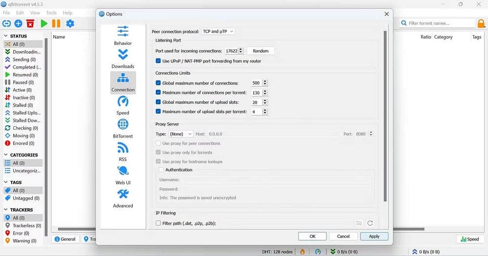Click firewalled flame status bar icon
The width and height of the screenshot is (488, 256).
click(x=302, y=252)
